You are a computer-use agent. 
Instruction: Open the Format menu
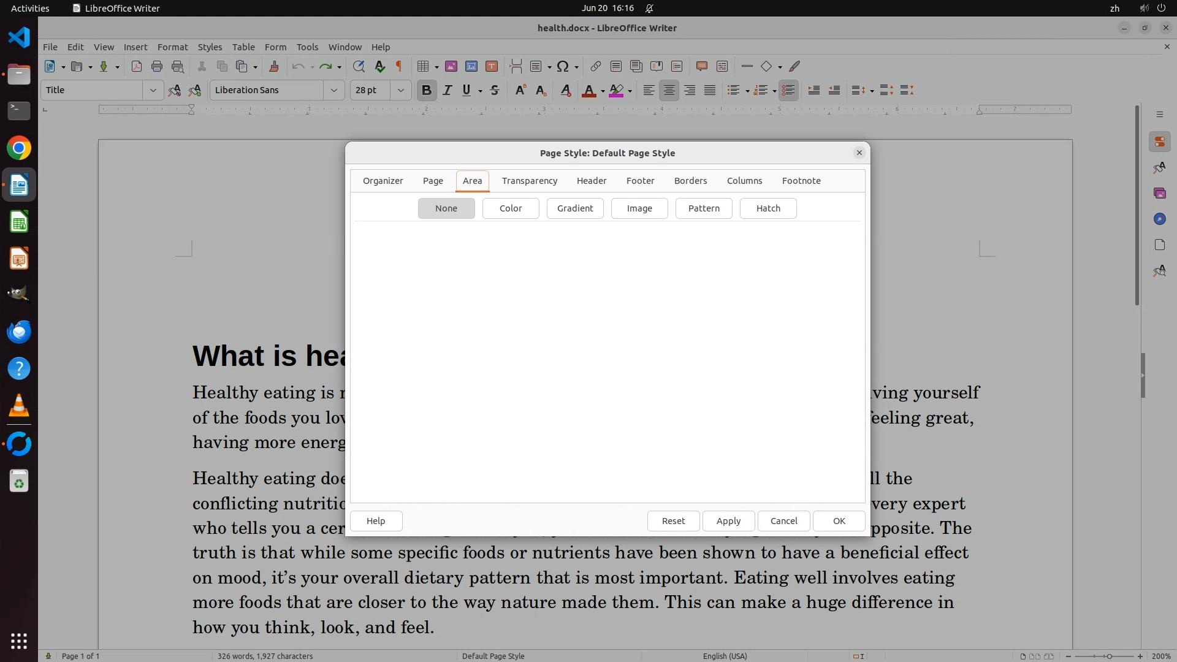[172, 47]
